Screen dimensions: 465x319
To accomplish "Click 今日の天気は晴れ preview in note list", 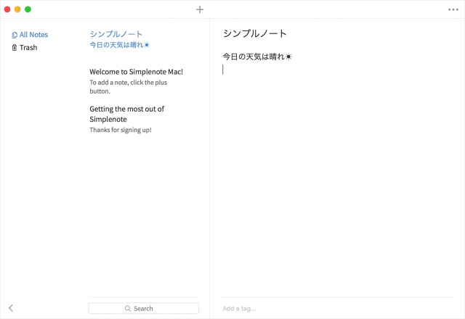I will click(x=120, y=45).
